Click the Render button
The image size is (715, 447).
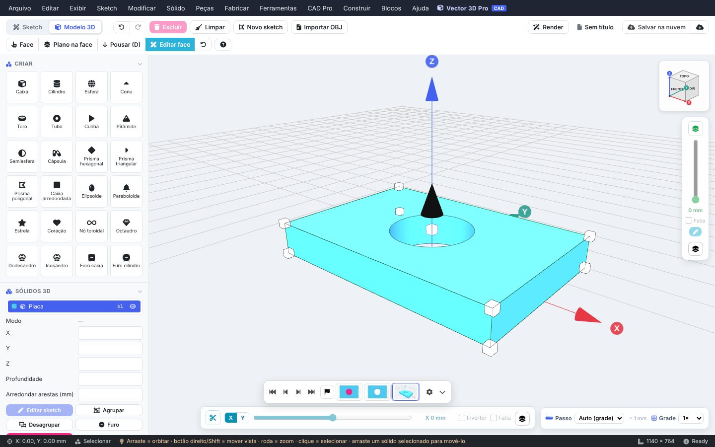click(x=548, y=27)
